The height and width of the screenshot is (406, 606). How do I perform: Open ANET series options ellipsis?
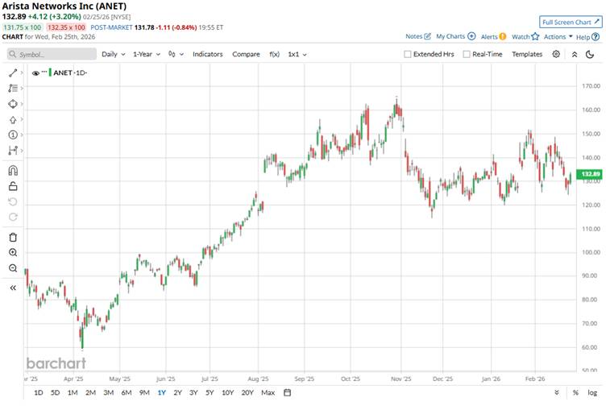(44, 72)
